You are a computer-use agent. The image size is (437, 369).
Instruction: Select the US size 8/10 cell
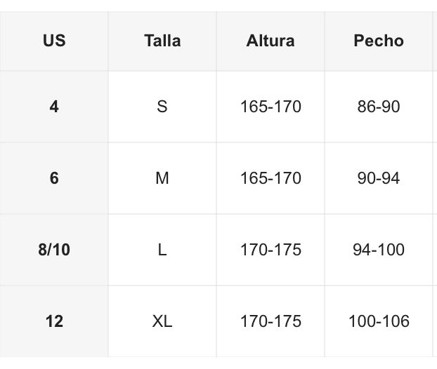tap(54, 250)
